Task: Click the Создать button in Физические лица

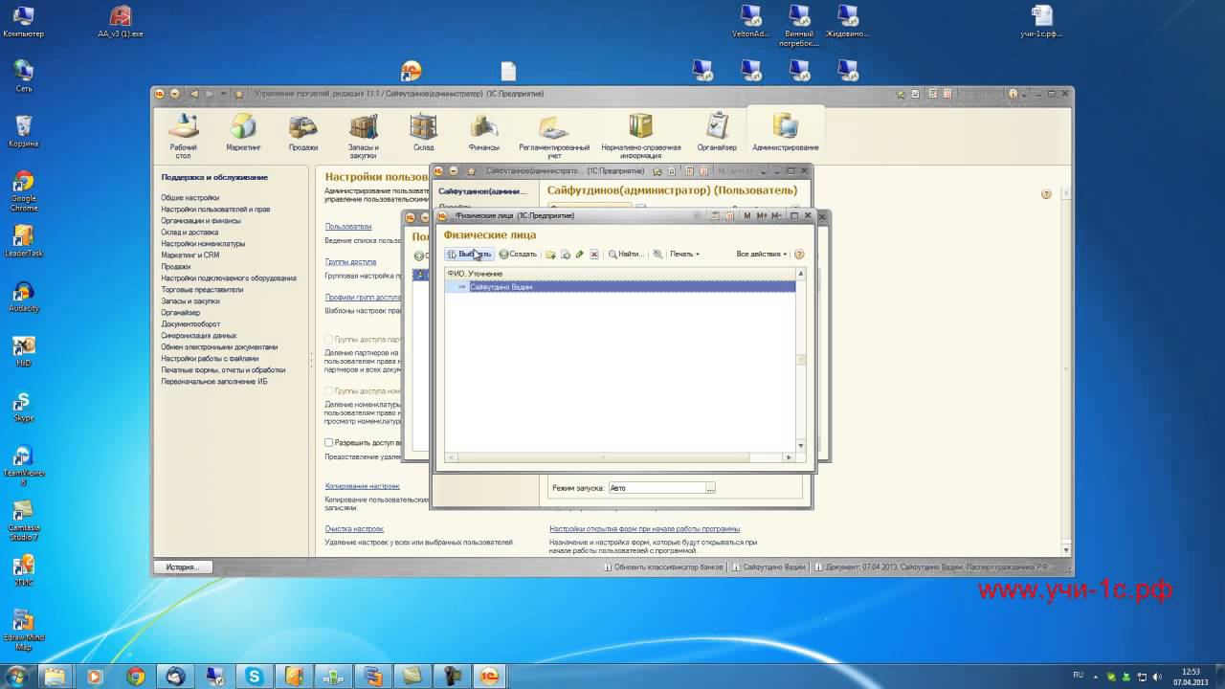Action: [518, 255]
